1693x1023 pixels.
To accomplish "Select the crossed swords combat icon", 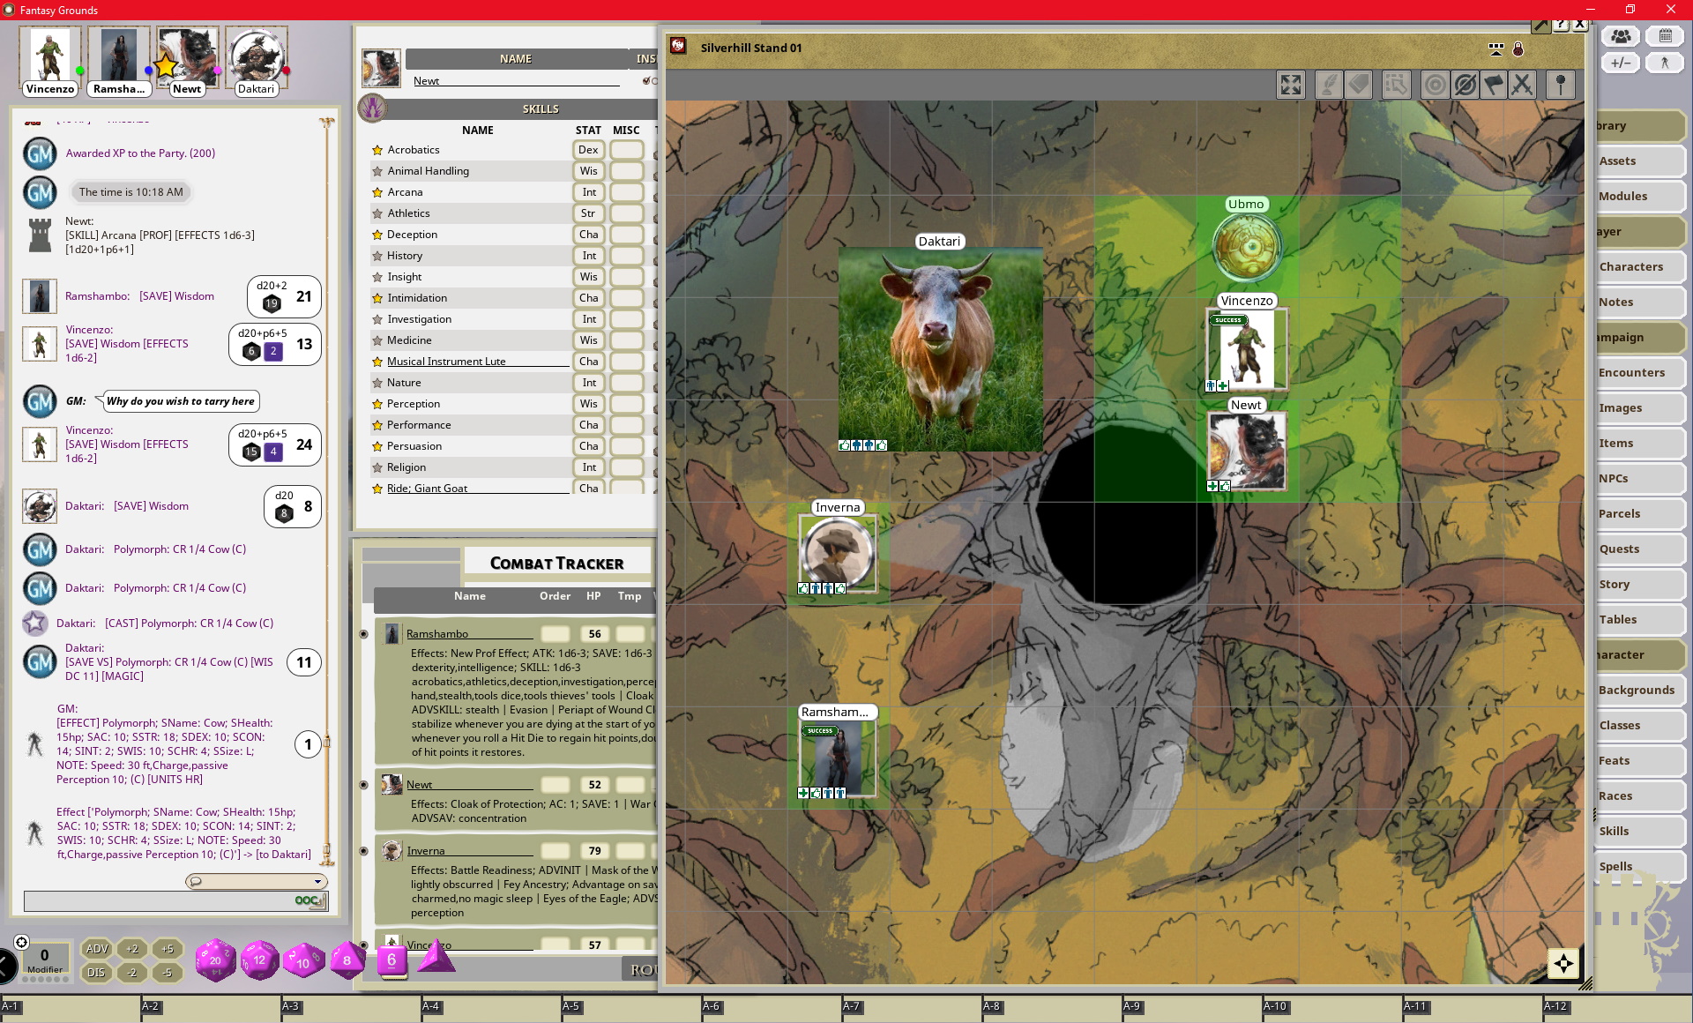I will coord(1521,85).
